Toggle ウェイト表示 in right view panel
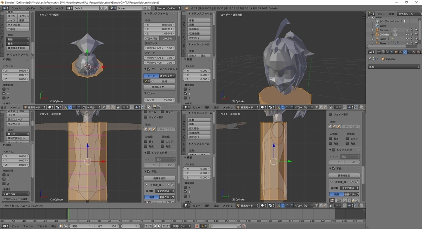This screenshot has width=422, height=229. coord(331,114)
